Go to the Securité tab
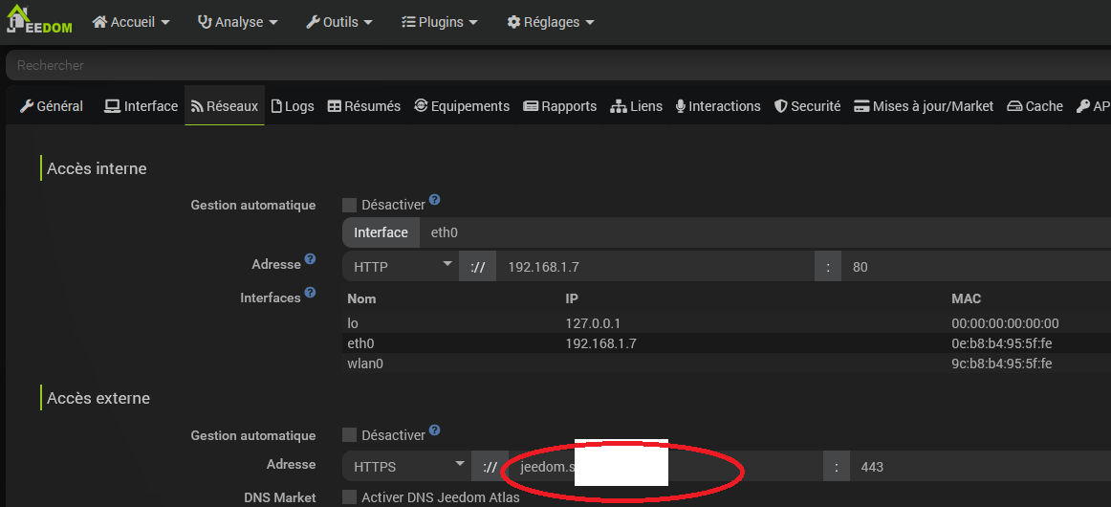1111x507 pixels. click(807, 106)
